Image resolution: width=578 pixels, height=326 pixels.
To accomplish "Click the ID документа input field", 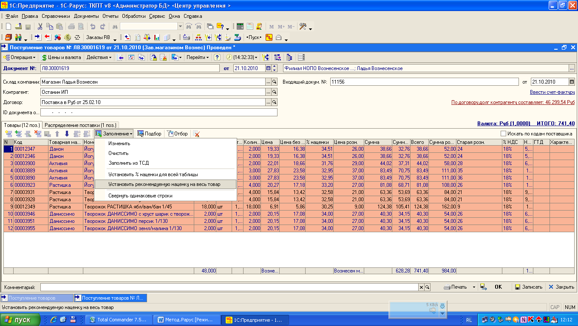I will click(x=159, y=112).
